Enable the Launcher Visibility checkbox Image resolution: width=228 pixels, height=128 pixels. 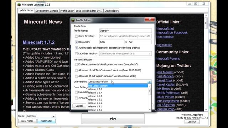(76, 54)
